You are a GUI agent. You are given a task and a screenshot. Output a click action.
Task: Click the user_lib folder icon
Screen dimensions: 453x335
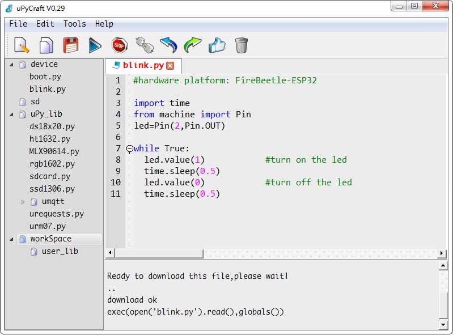pyautogui.click(x=34, y=252)
